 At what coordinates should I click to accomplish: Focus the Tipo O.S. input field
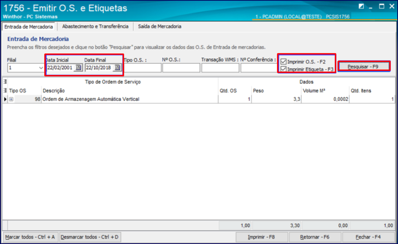142,68
